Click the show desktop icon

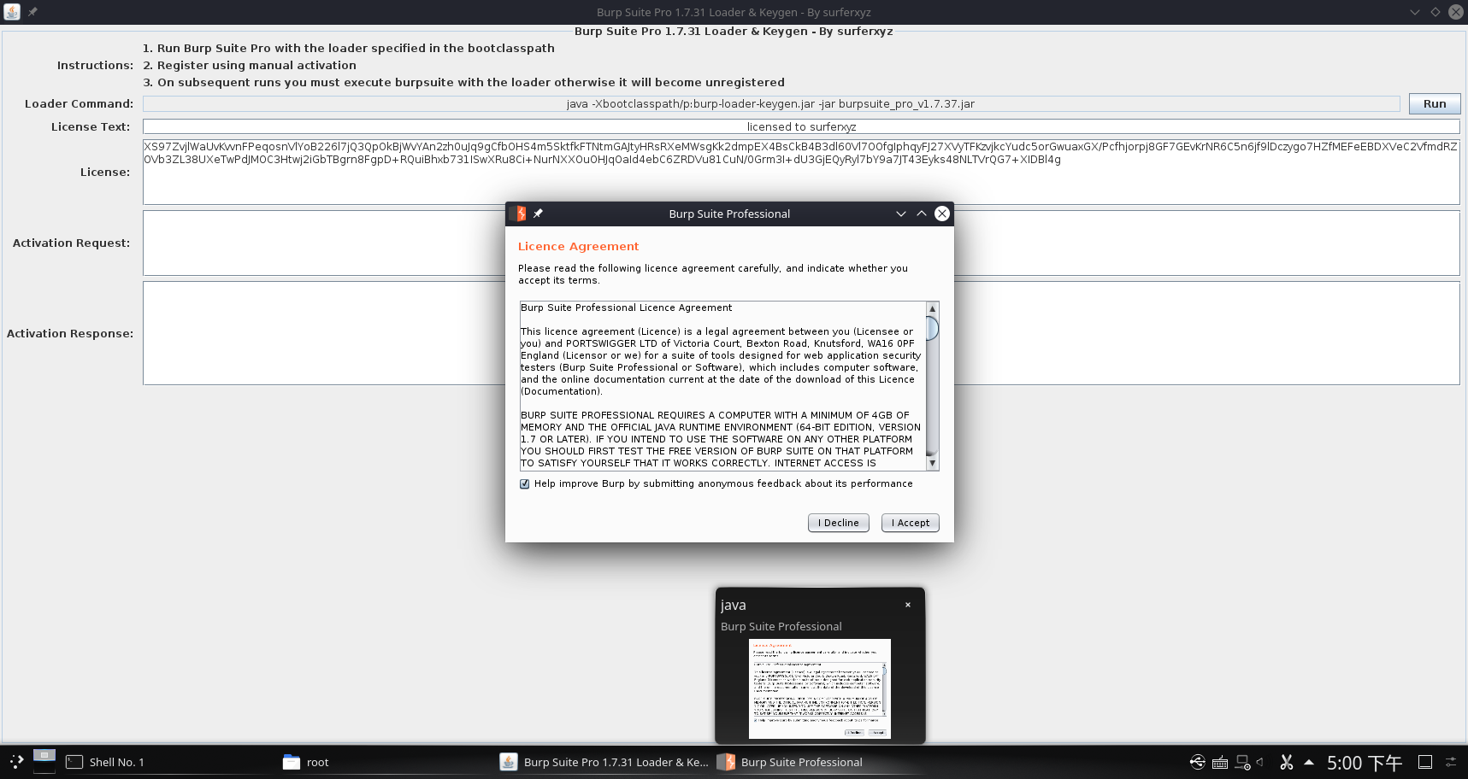[x=1424, y=762]
